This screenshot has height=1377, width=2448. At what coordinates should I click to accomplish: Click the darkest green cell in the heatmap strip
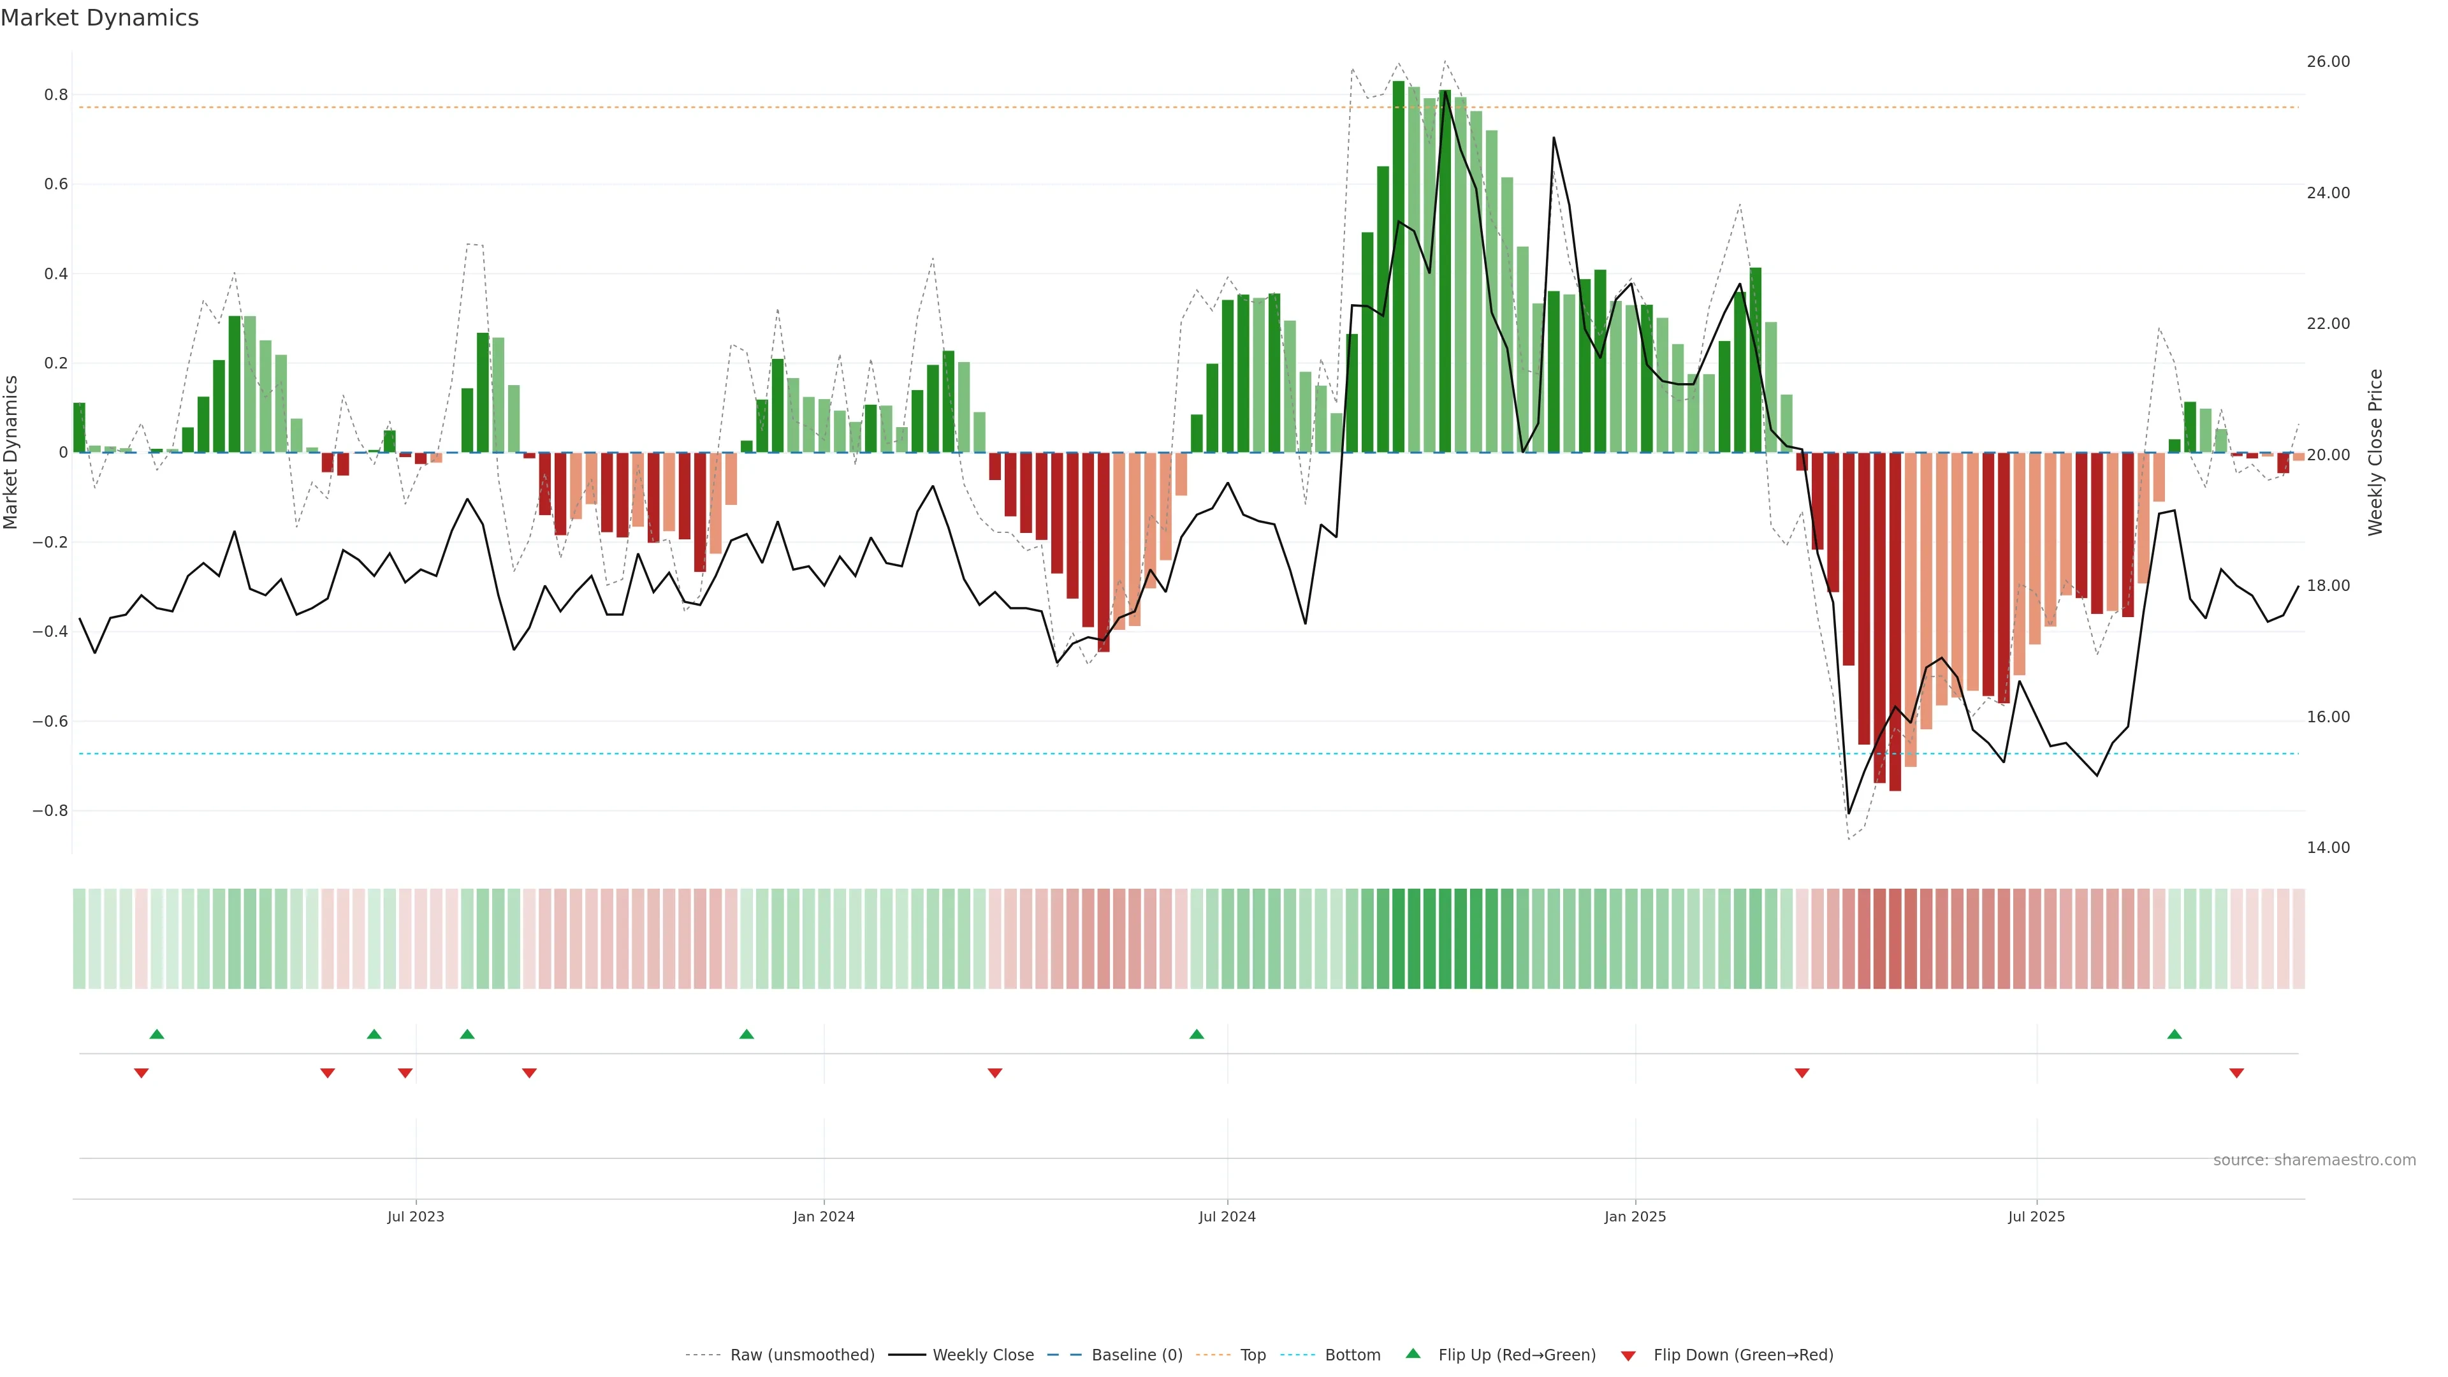tap(1399, 939)
